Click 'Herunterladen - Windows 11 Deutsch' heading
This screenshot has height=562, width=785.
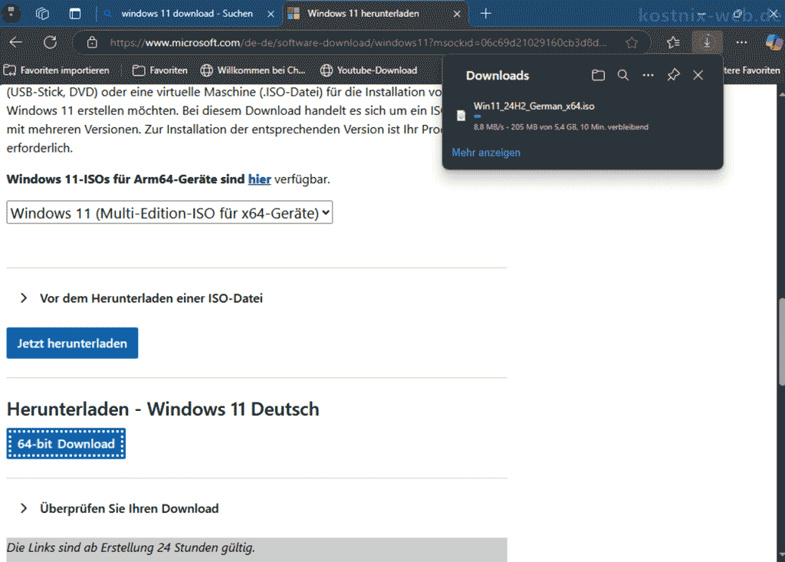tap(163, 409)
